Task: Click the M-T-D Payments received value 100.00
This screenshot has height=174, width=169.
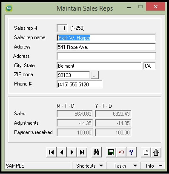Action: click(x=75, y=132)
